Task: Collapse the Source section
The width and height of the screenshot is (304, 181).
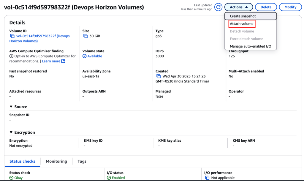Action: [11, 107]
